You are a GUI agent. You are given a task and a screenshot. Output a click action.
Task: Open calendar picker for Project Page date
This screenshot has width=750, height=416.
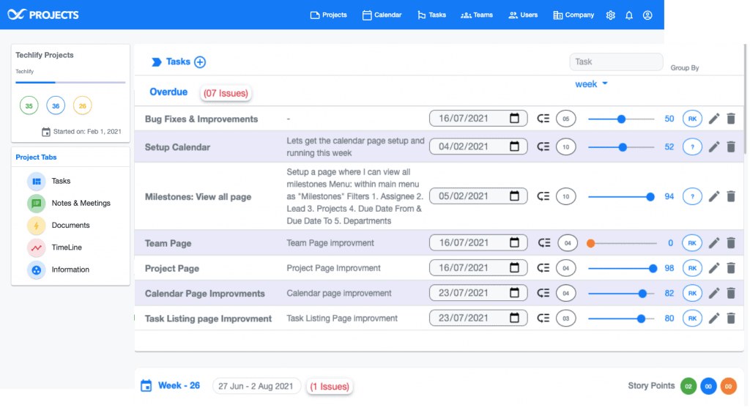click(514, 268)
